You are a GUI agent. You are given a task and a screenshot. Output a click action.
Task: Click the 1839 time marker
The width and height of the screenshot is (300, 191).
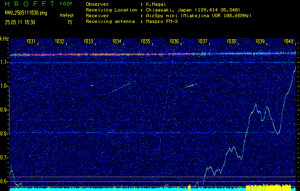click(260, 42)
